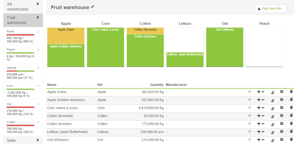Screen dimensions: 298x144
Task: Adjust quantity (+/−) for Apple (Golden delicious)
Action: (x=261, y=100)
